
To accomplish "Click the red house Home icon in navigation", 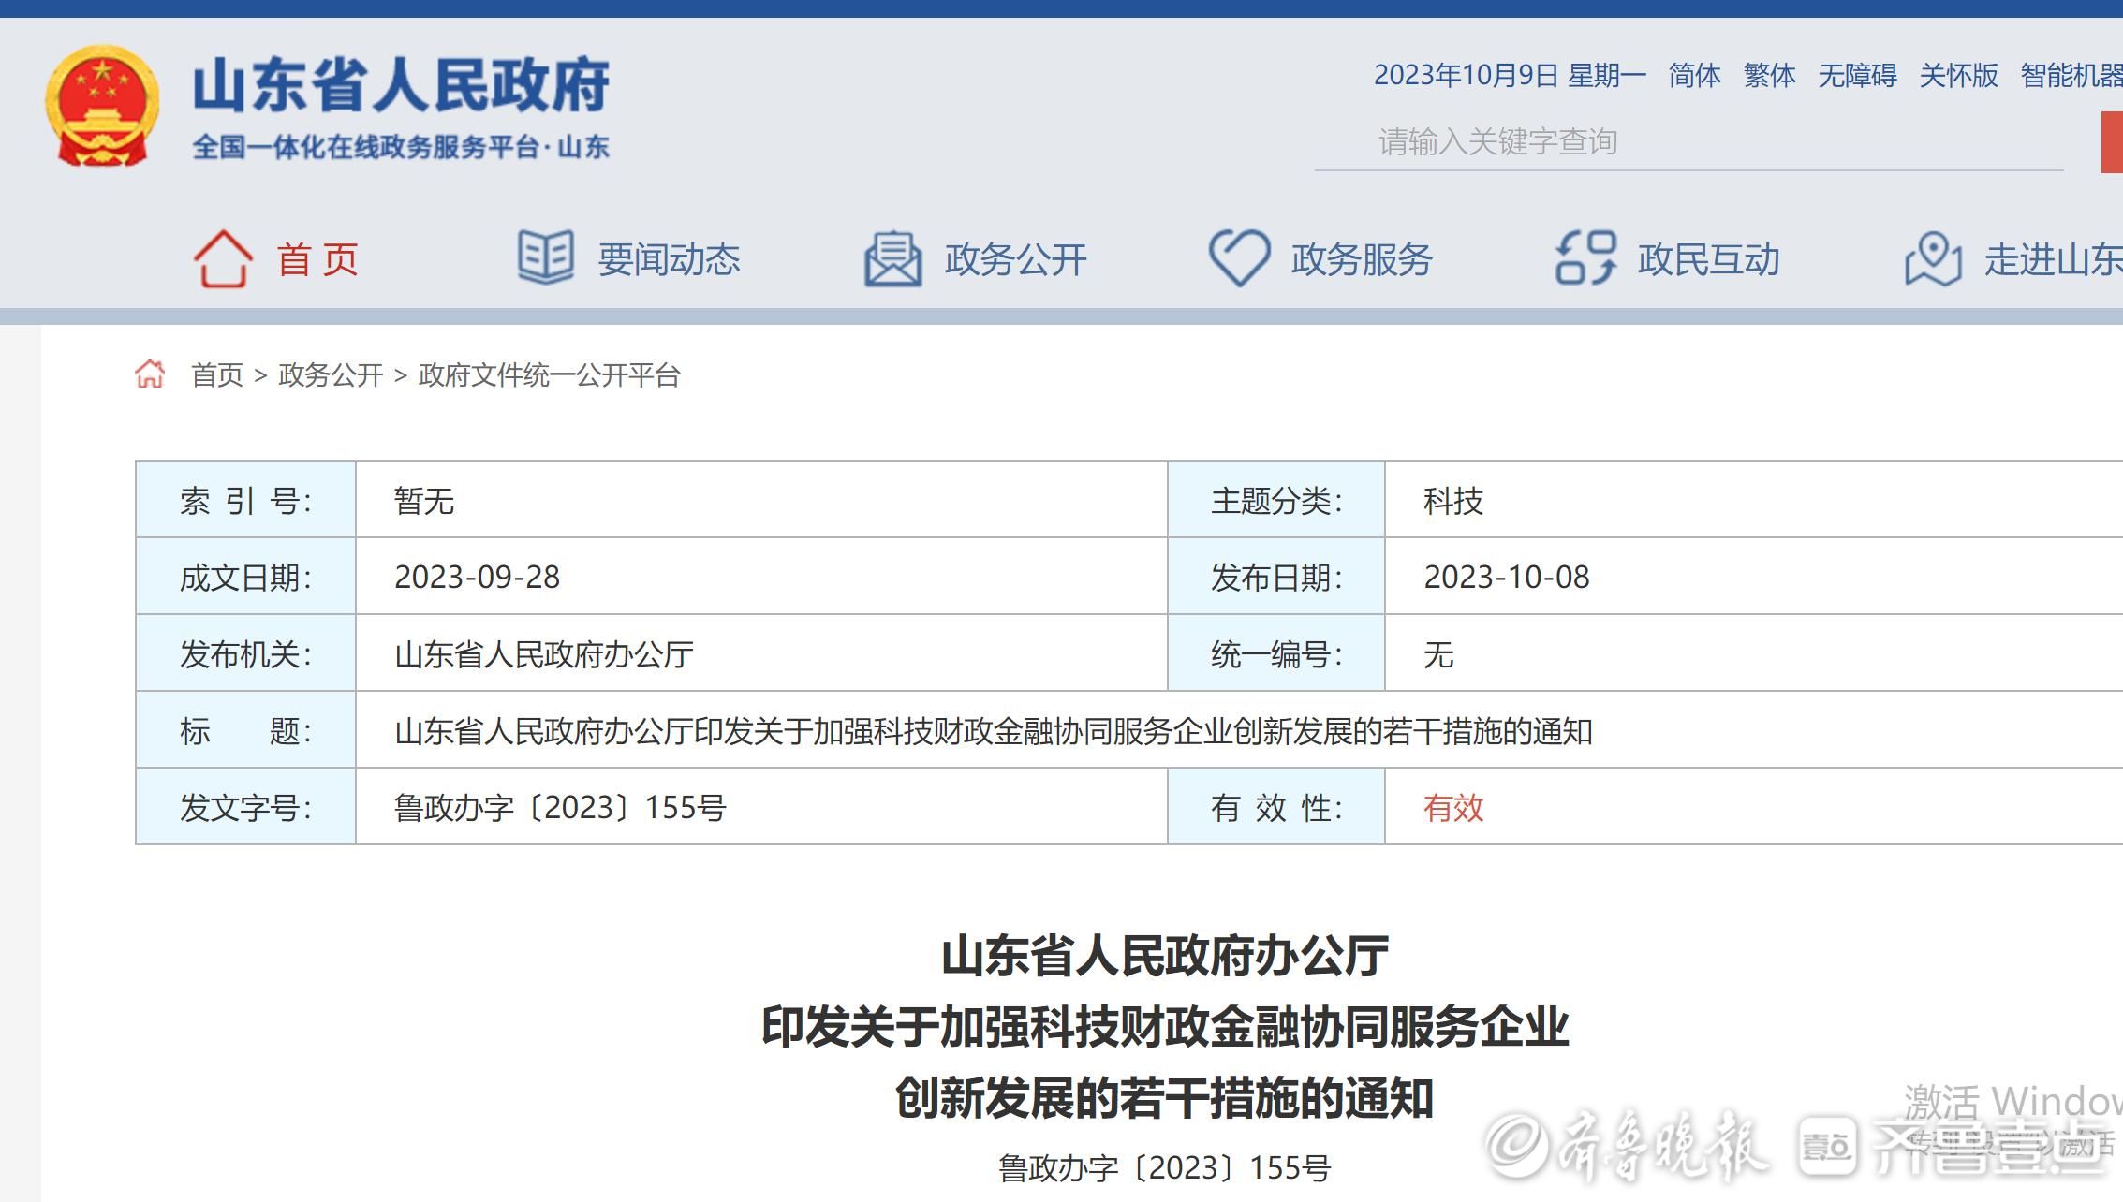I will click(x=222, y=258).
